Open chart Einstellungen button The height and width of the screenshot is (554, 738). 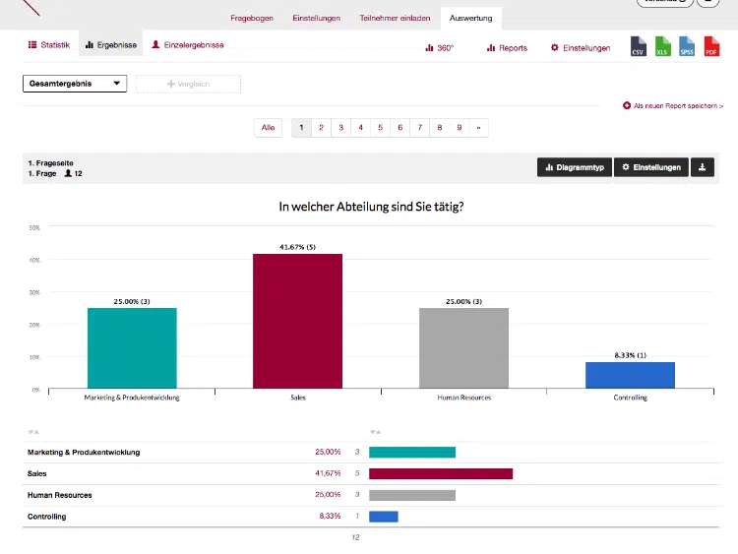pyautogui.click(x=651, y=167)
